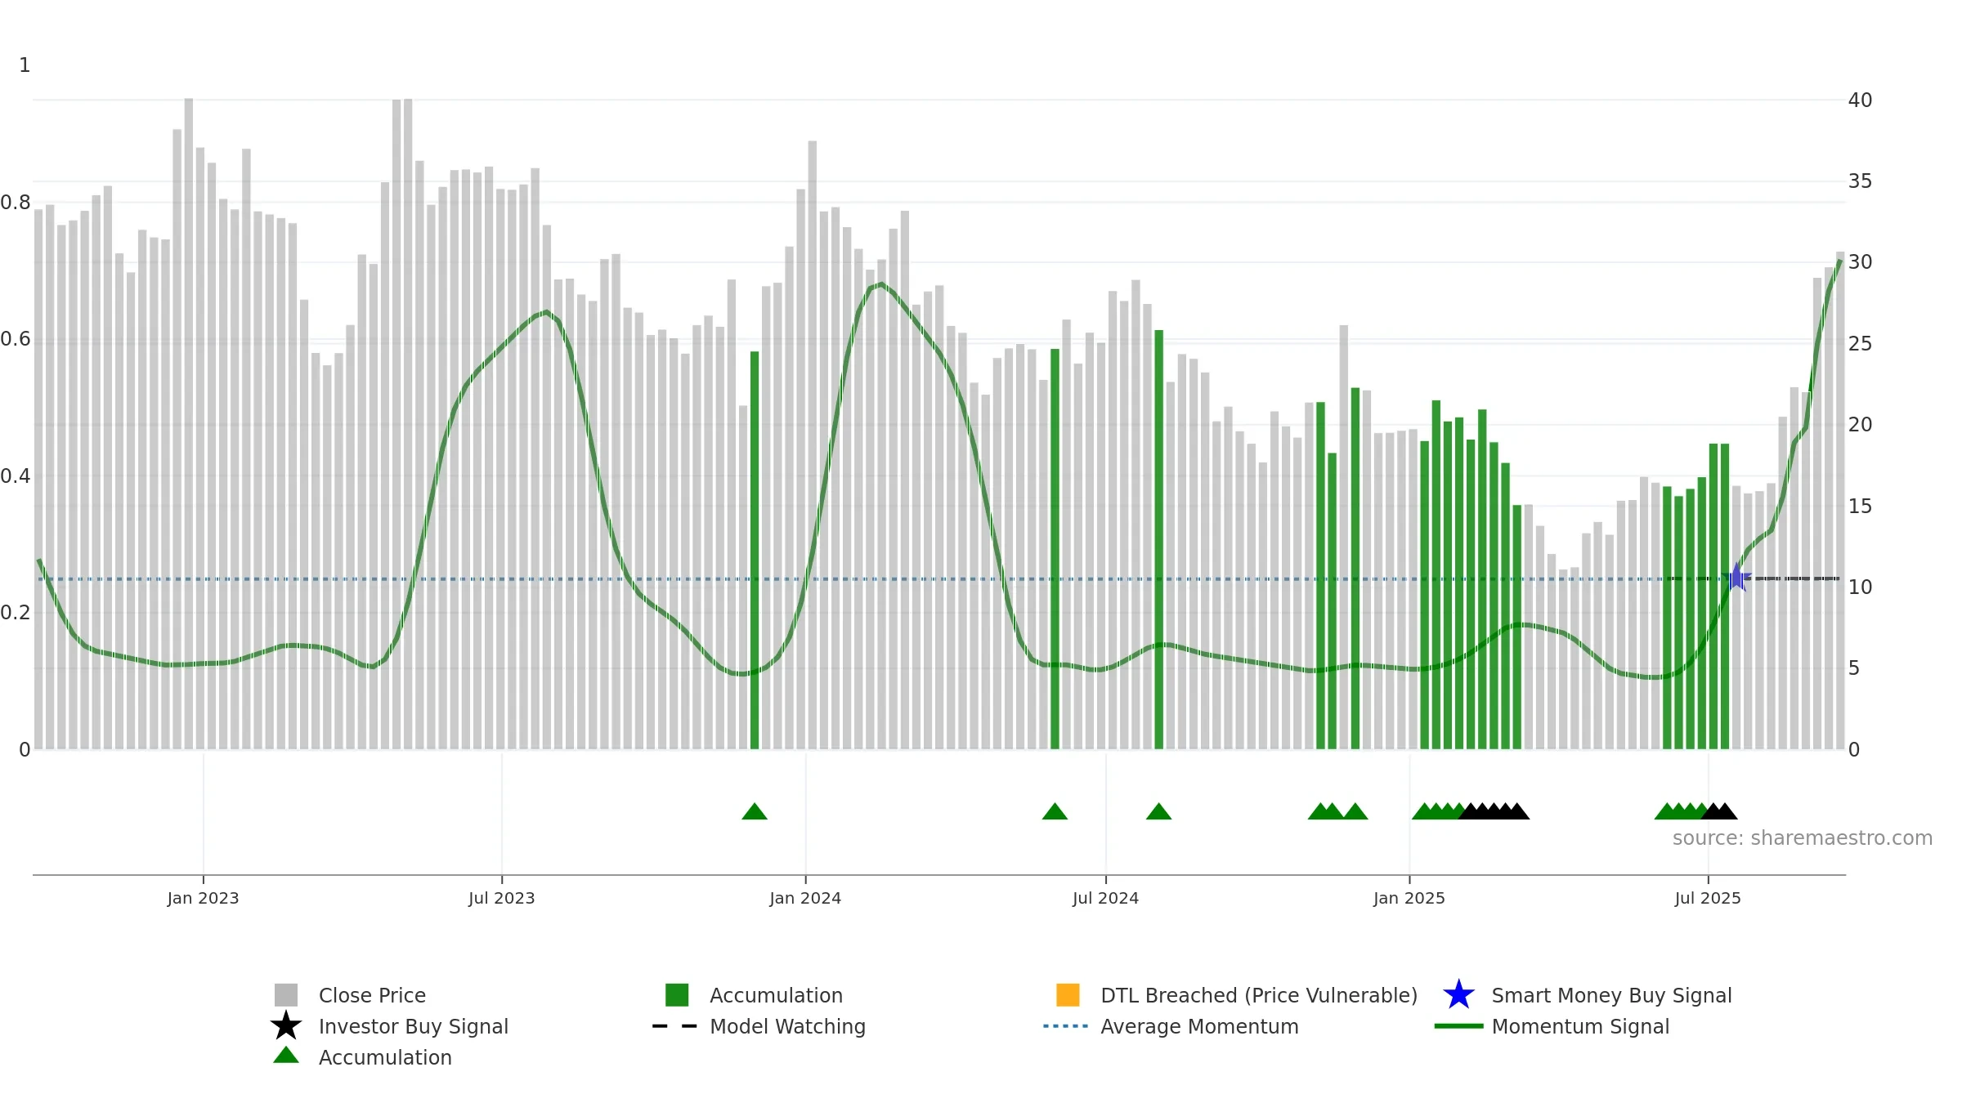This screenshot has width=1962, height=1103.
Task: Open the source sharemaestro.com text
Action: [x=1803, y=838]
